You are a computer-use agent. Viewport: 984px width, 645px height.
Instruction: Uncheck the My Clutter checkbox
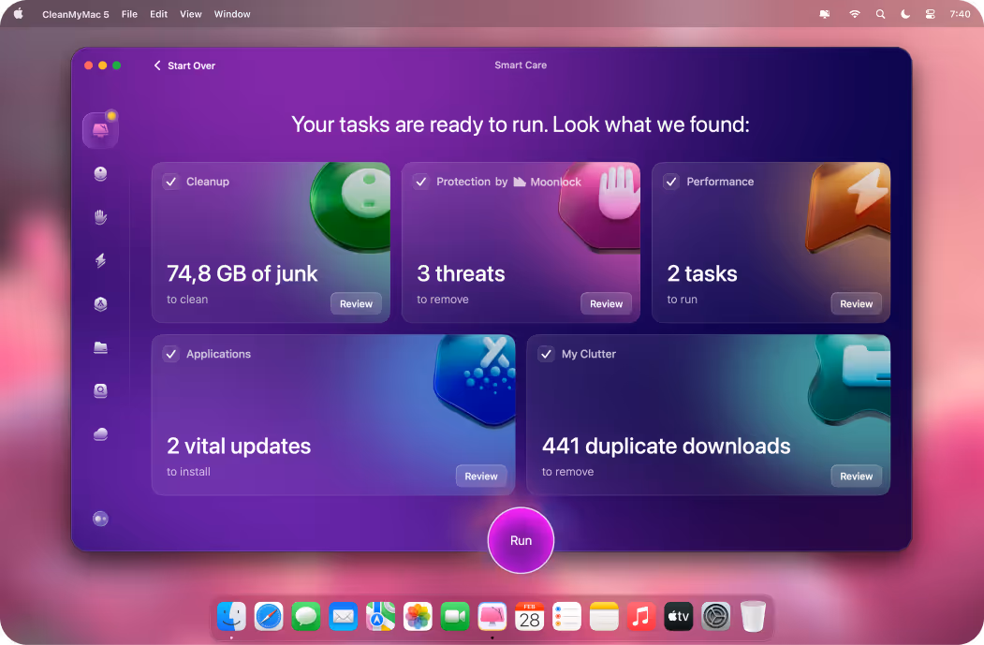click(547, 354)
